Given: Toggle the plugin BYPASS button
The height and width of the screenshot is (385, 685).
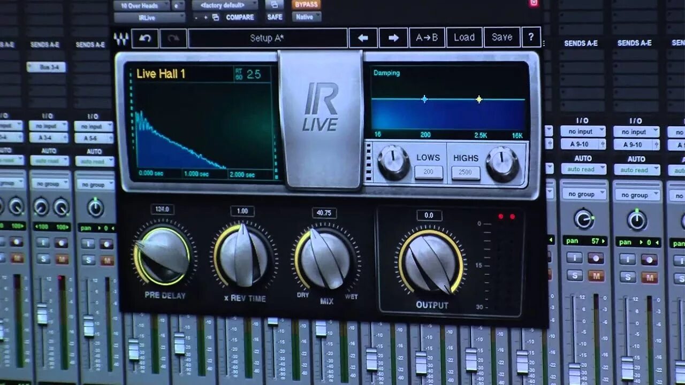Looking at the screenshot, I should tap(306, 4).
